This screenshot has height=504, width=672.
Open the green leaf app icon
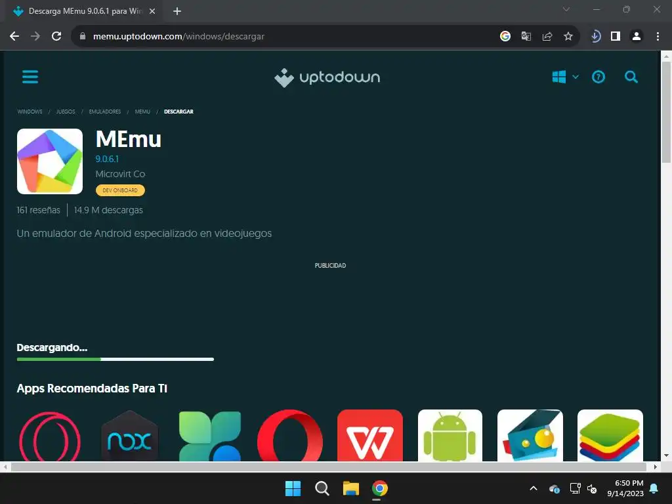[210, 436]
